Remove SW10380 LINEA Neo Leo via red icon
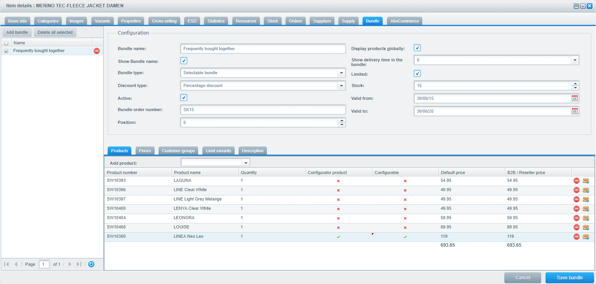Viewport: 596px width, 284px height. click(577, 237)
